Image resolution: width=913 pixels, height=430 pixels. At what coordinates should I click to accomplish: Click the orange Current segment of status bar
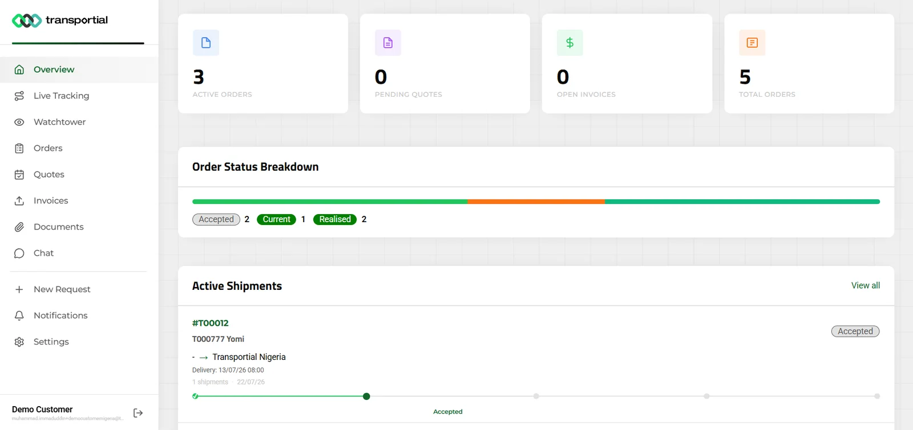(x=536, y=202)
